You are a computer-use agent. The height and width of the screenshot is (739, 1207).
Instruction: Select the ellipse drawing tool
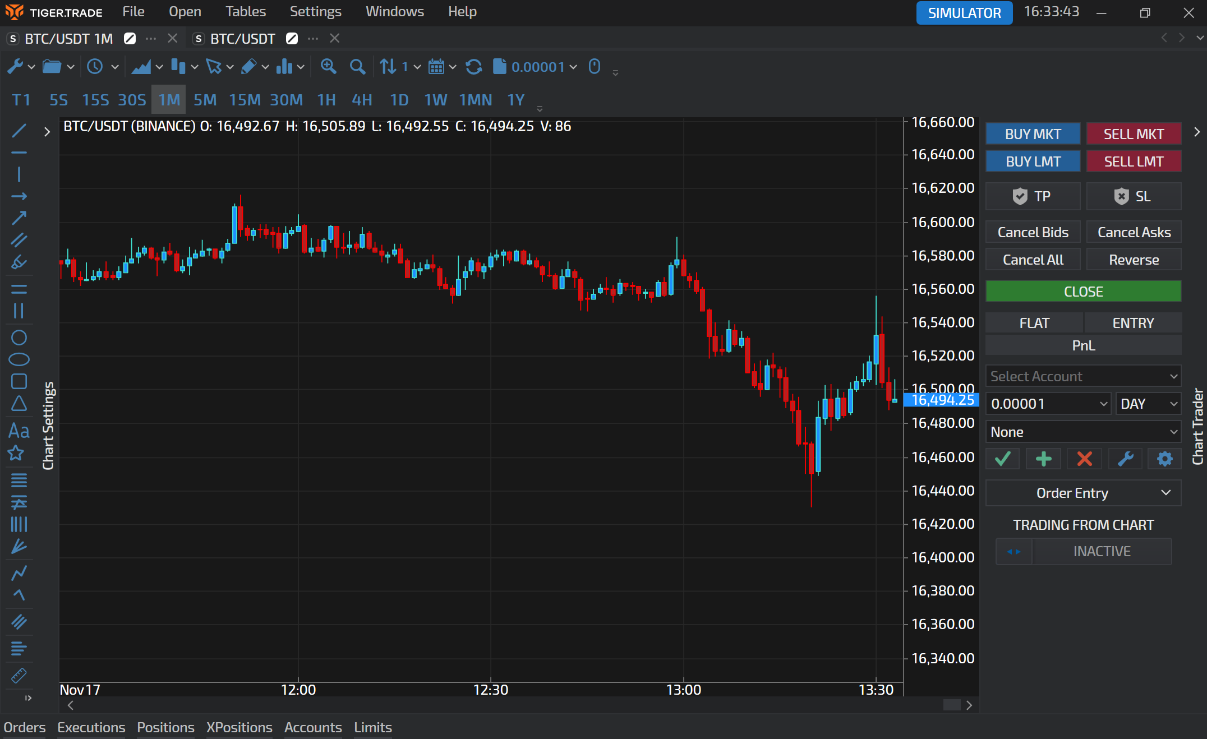pos(19,359)
